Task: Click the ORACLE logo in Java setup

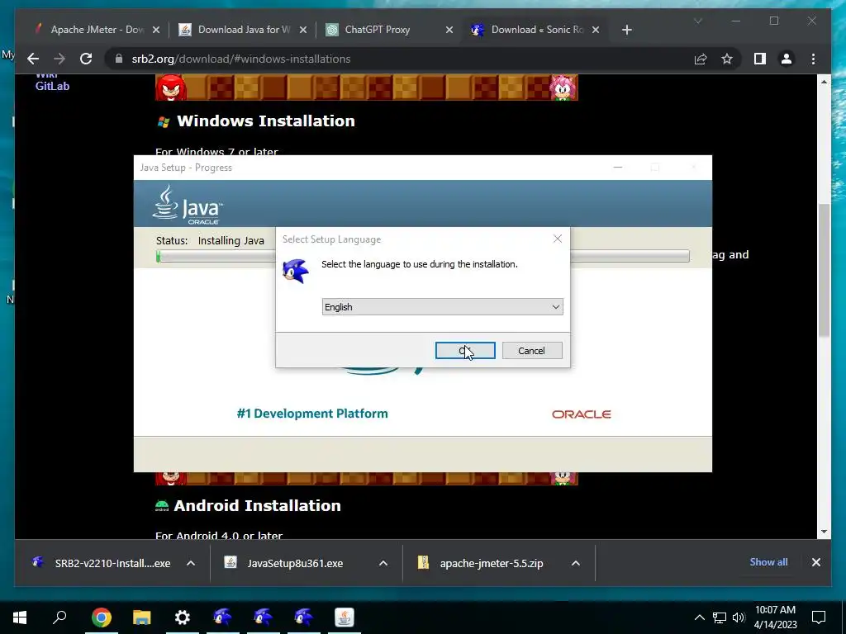Action: tap(582, 414)
